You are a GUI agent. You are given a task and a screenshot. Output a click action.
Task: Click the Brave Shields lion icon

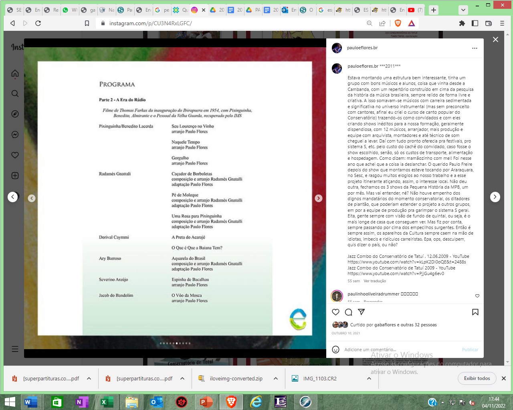(x=398, y=23)
